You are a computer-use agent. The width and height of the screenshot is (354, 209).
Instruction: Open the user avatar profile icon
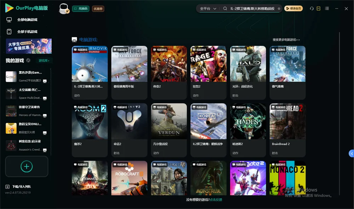click(x=64, y=9)
